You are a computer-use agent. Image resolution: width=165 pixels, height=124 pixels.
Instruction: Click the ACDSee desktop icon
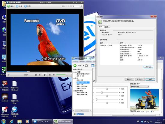tap(4, 70)
